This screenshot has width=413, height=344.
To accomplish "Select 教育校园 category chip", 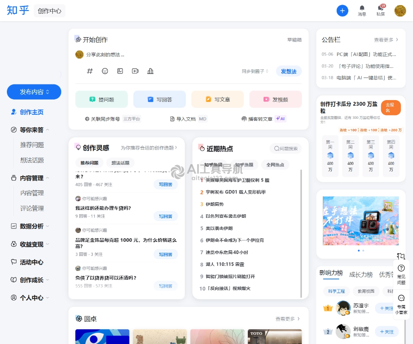I will tap(366, 291).
